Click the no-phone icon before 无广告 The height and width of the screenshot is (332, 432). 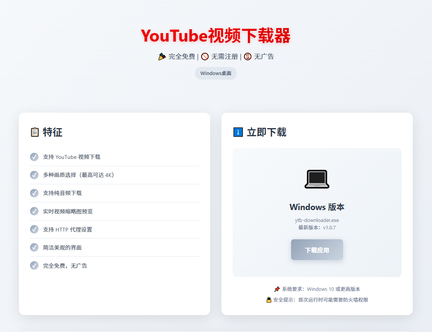tap(248, 57)
